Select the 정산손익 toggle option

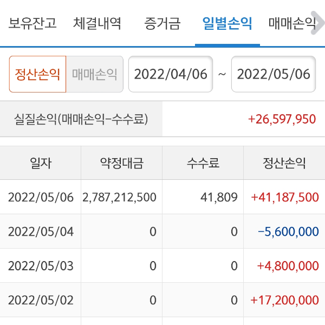[37, 74]
